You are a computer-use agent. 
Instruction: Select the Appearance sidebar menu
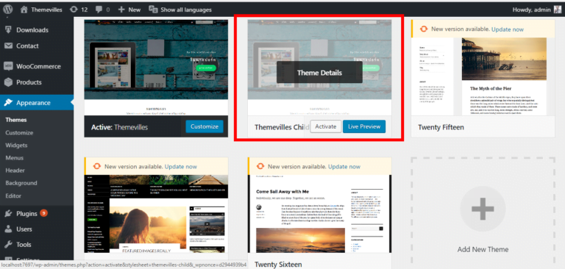click(x=37, y=103)
